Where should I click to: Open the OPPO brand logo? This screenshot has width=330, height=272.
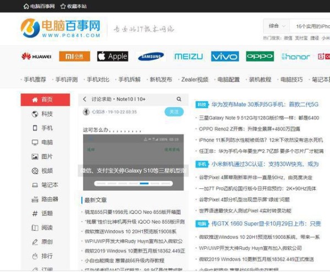point(260,56)
